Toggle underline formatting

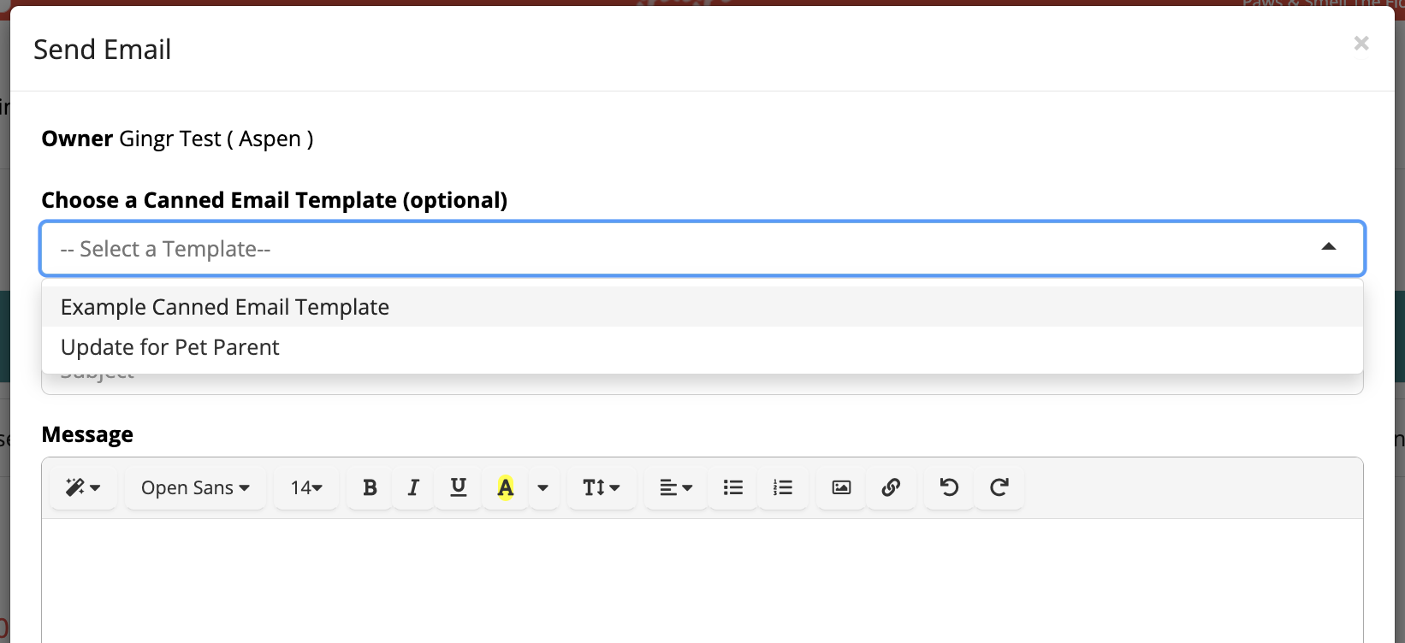(x=459, y=487)
